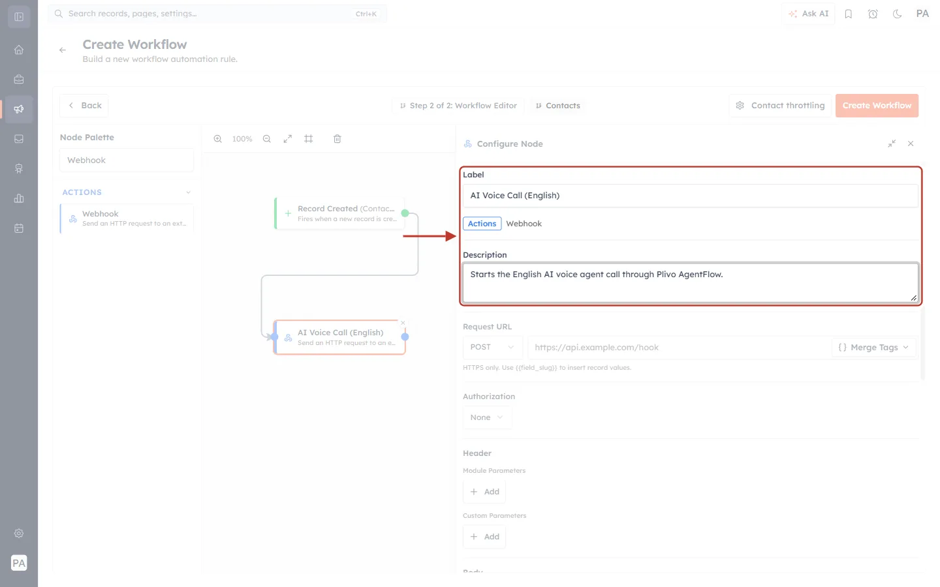Open the inbox icon in sidebar
Viewport: 940px width, 587px height.
click(x=19, y=139)
